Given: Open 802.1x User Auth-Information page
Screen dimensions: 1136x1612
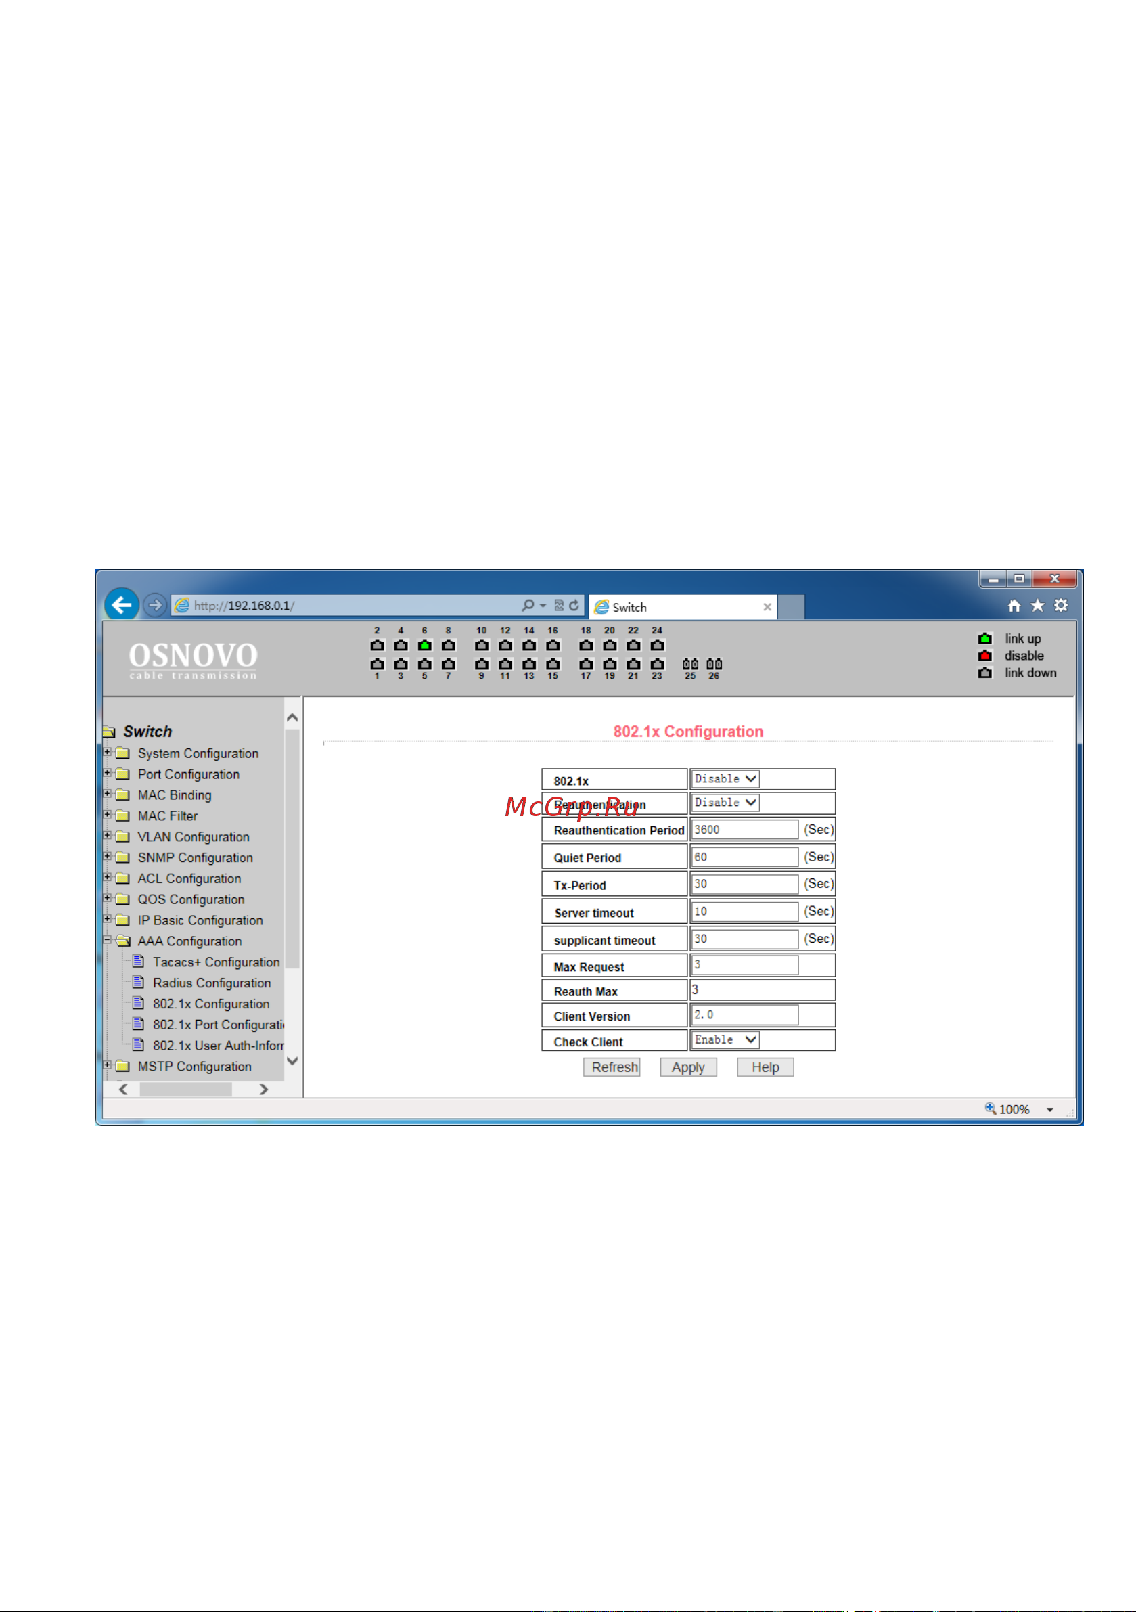Looking at the screenshot, I should pos(219,1046).
